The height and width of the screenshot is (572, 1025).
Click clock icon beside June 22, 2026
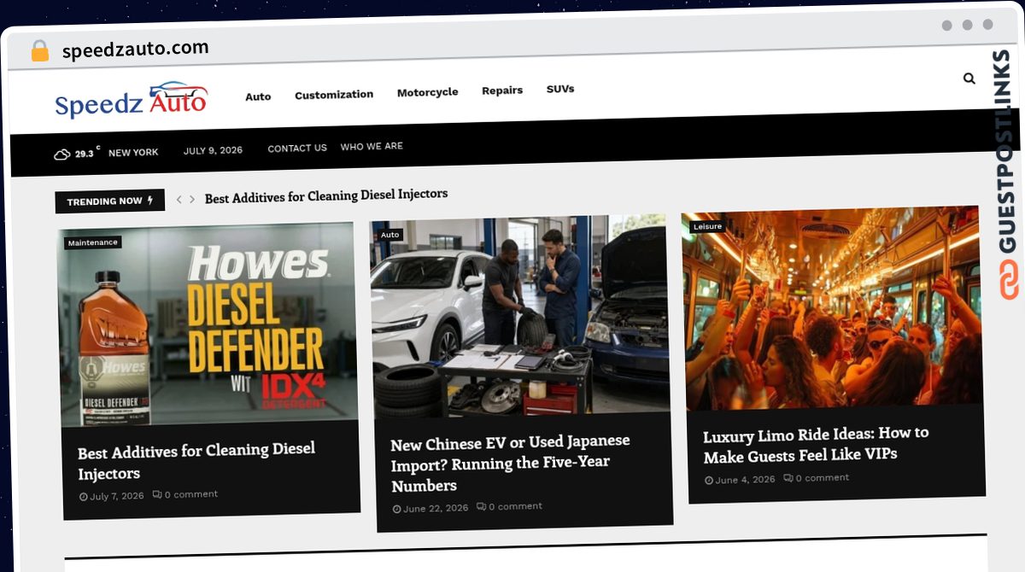(397, 509)
